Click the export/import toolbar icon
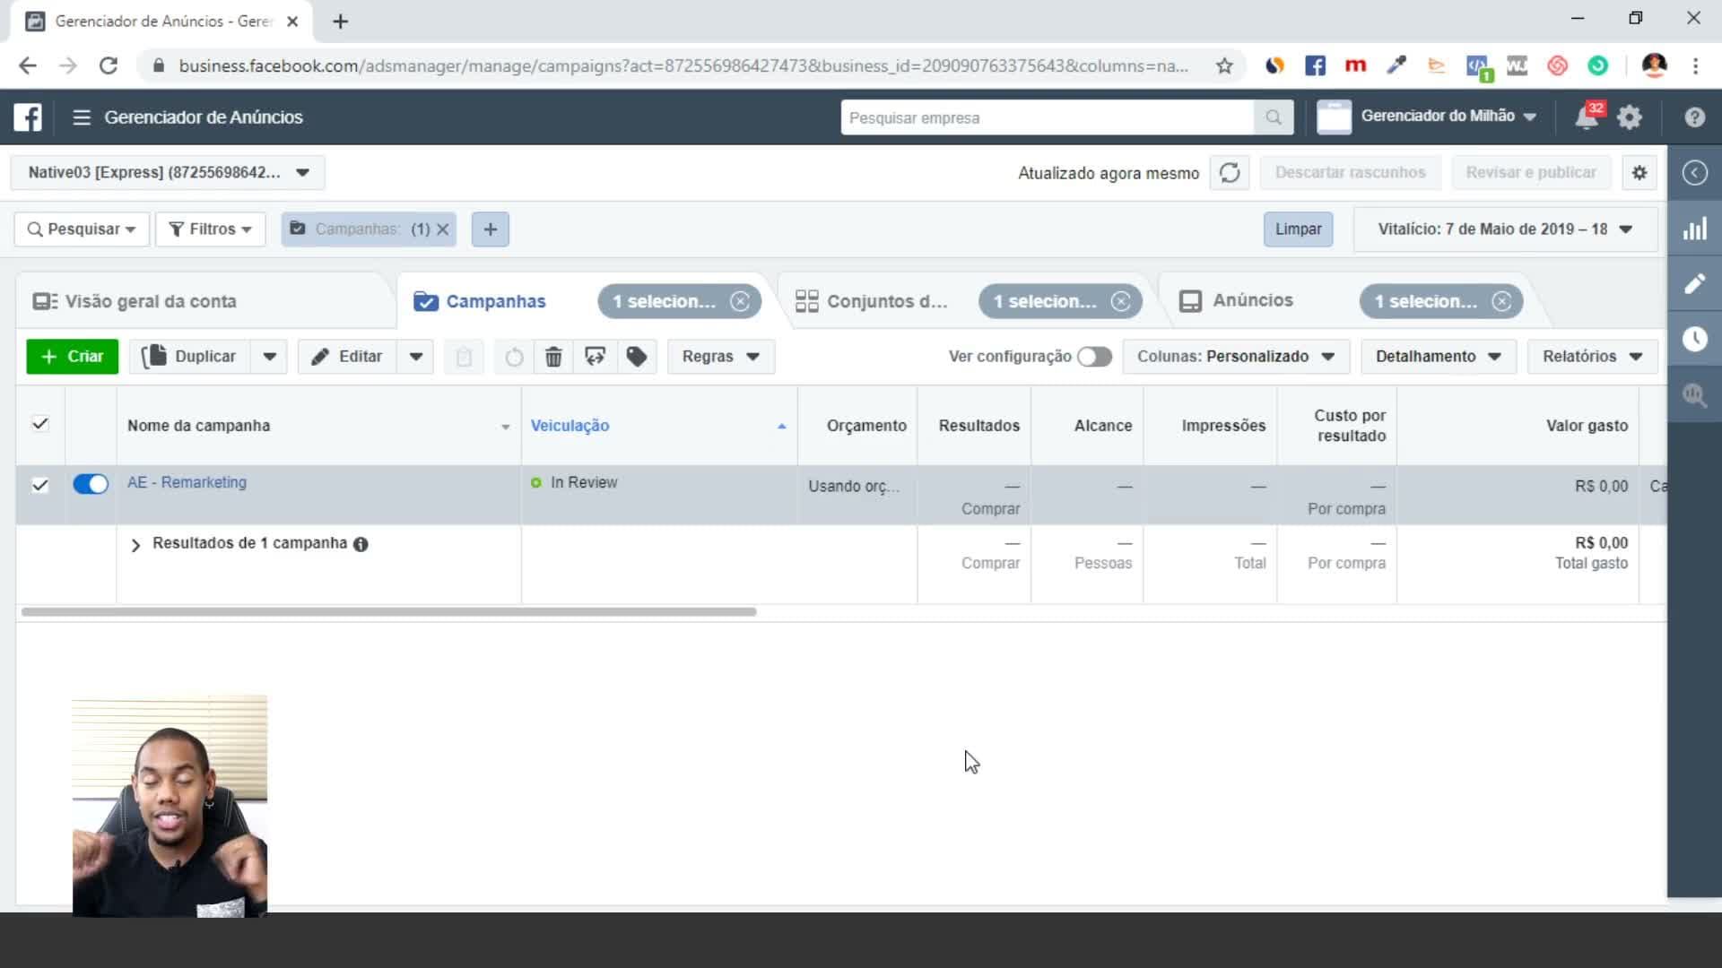 coord(595,357)
